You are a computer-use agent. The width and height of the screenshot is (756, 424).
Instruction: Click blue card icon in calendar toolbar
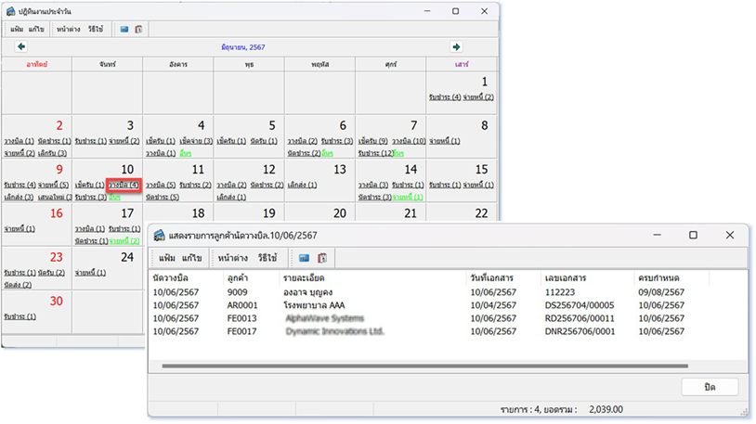(124, 29)
